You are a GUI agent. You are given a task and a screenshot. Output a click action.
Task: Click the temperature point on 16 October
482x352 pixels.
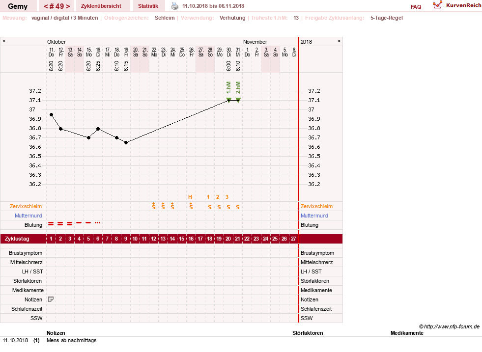tap(98, 129)
